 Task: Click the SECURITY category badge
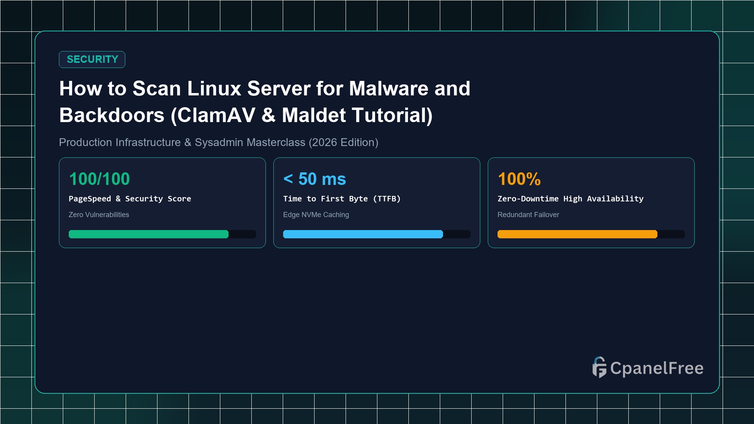pos(92,59)
